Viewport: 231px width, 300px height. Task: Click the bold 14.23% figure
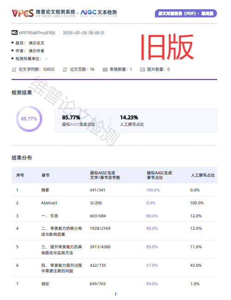click(x=129, y=117)
